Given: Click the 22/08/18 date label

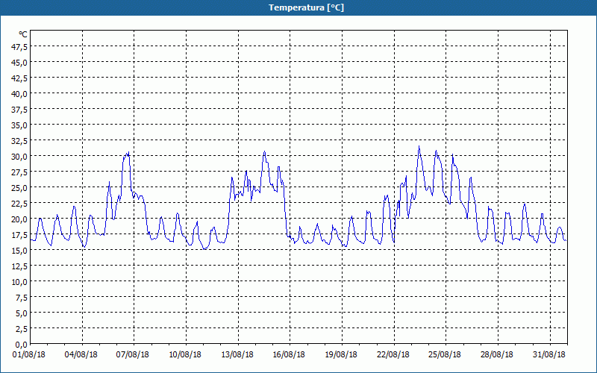Looking at the screenshot, I should [393, 355].
